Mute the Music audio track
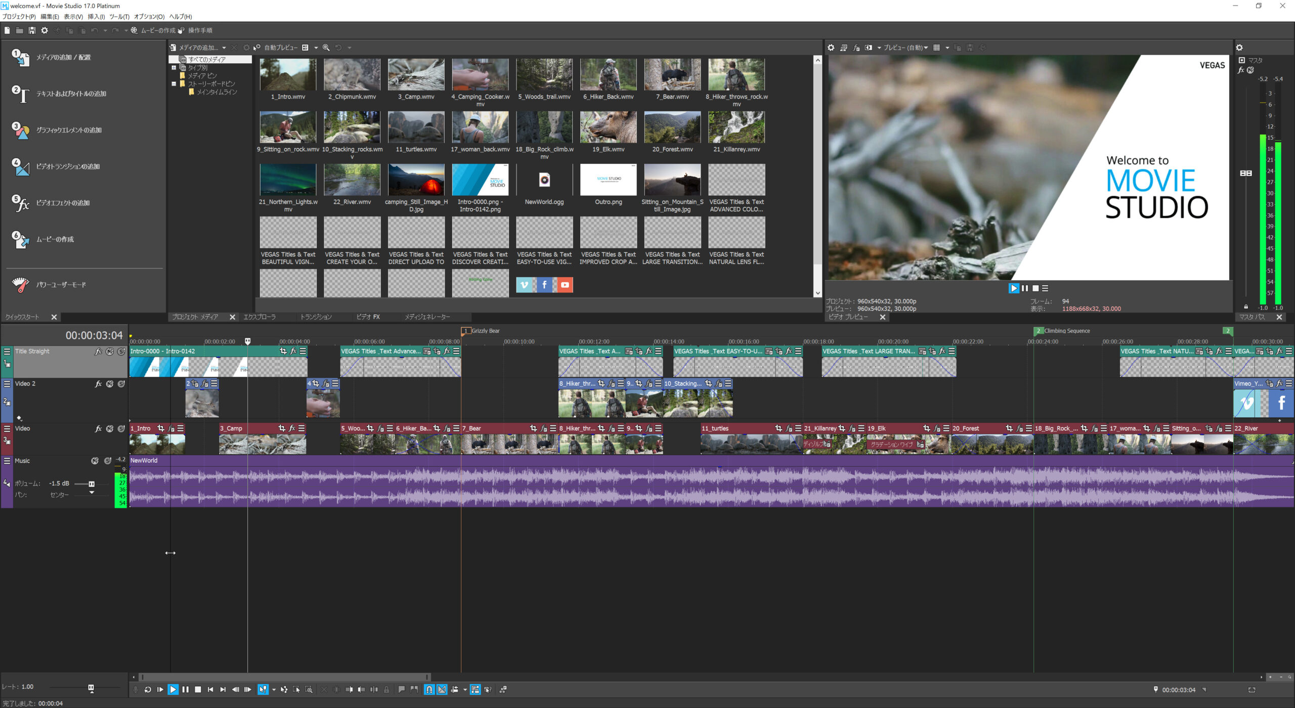The width and height of the screenshot is (1295, 708). tap(95, 461)
